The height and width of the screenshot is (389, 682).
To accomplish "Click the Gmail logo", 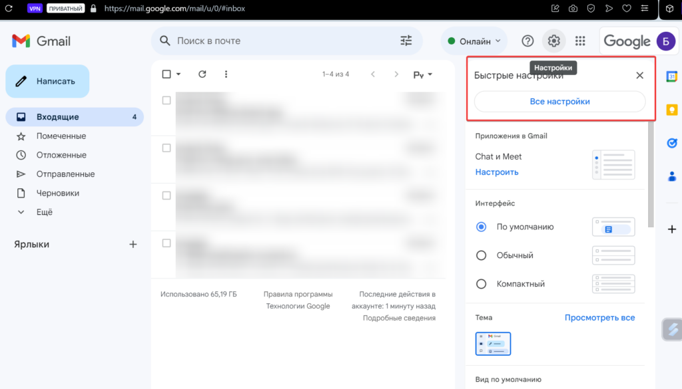I will (x=41, y=41).
